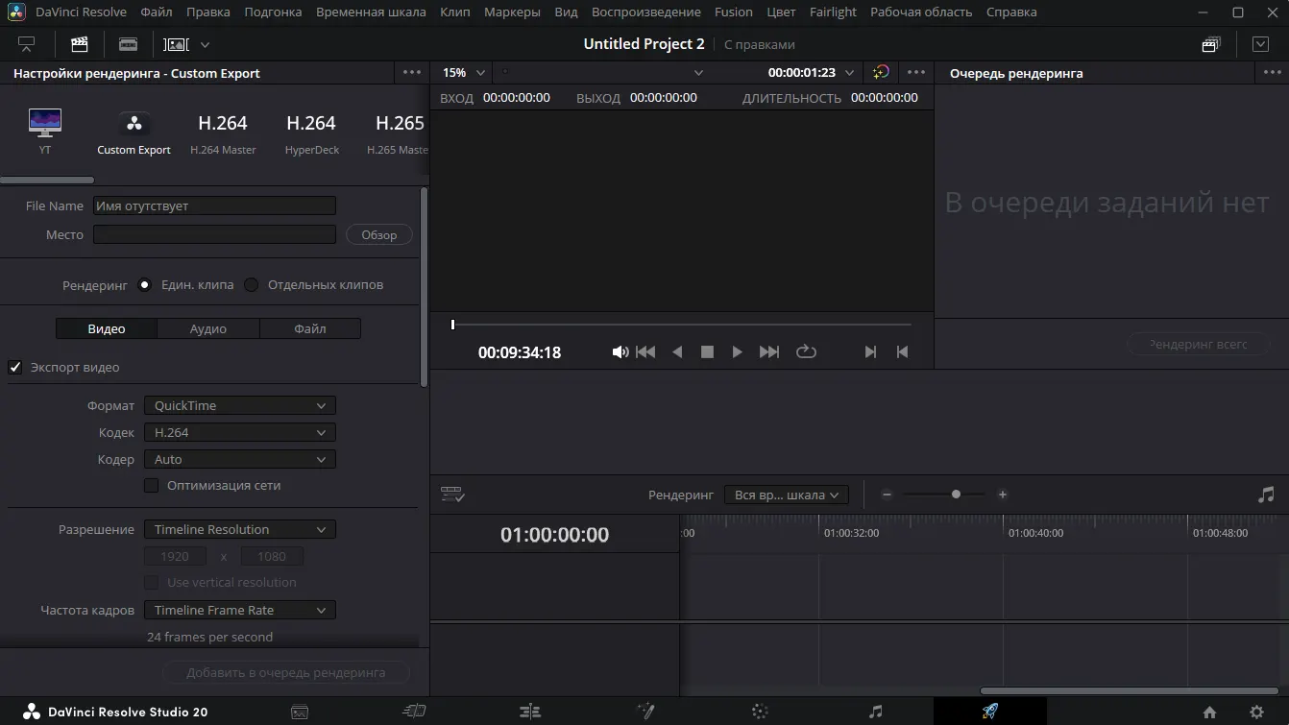
Task: Select the Отдельных клипов radio button
Action: [x=252, y=285]
